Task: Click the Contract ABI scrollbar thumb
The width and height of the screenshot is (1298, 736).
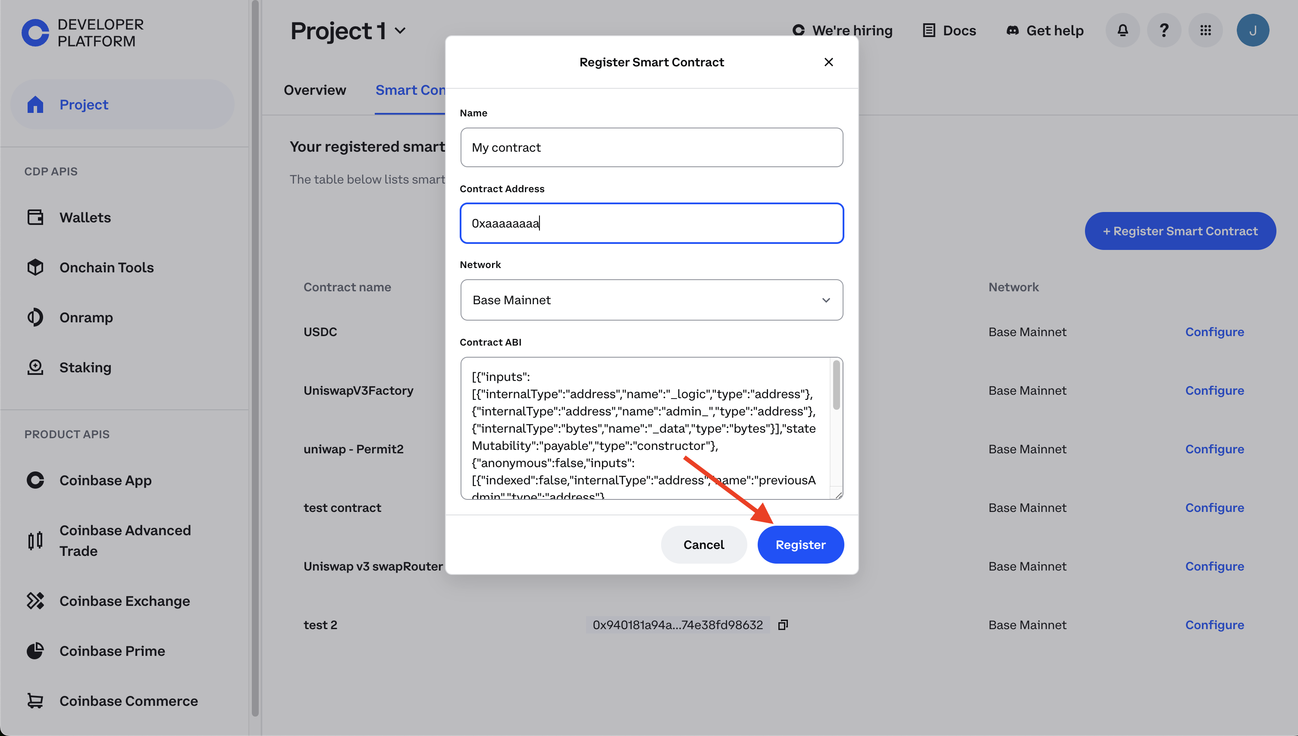Action: [x=836, y=385]
